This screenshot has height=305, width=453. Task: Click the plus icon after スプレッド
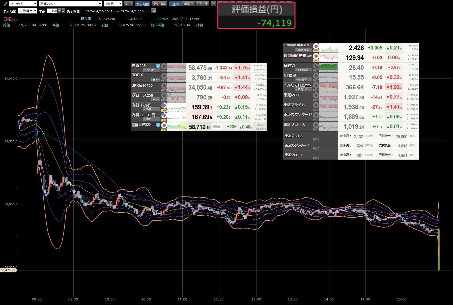[213, 4]
